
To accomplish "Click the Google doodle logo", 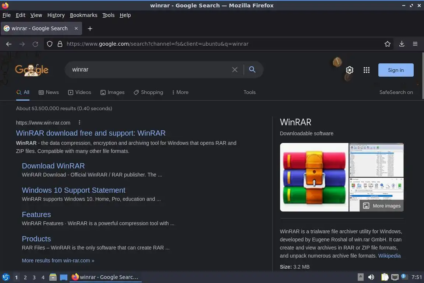I will [x=32, y=70].
